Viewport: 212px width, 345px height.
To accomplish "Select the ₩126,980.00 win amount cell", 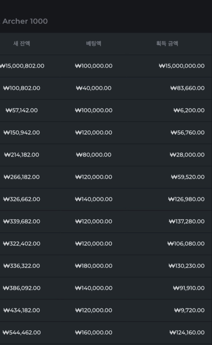I will pyautogui.click(x=186, y=199).
